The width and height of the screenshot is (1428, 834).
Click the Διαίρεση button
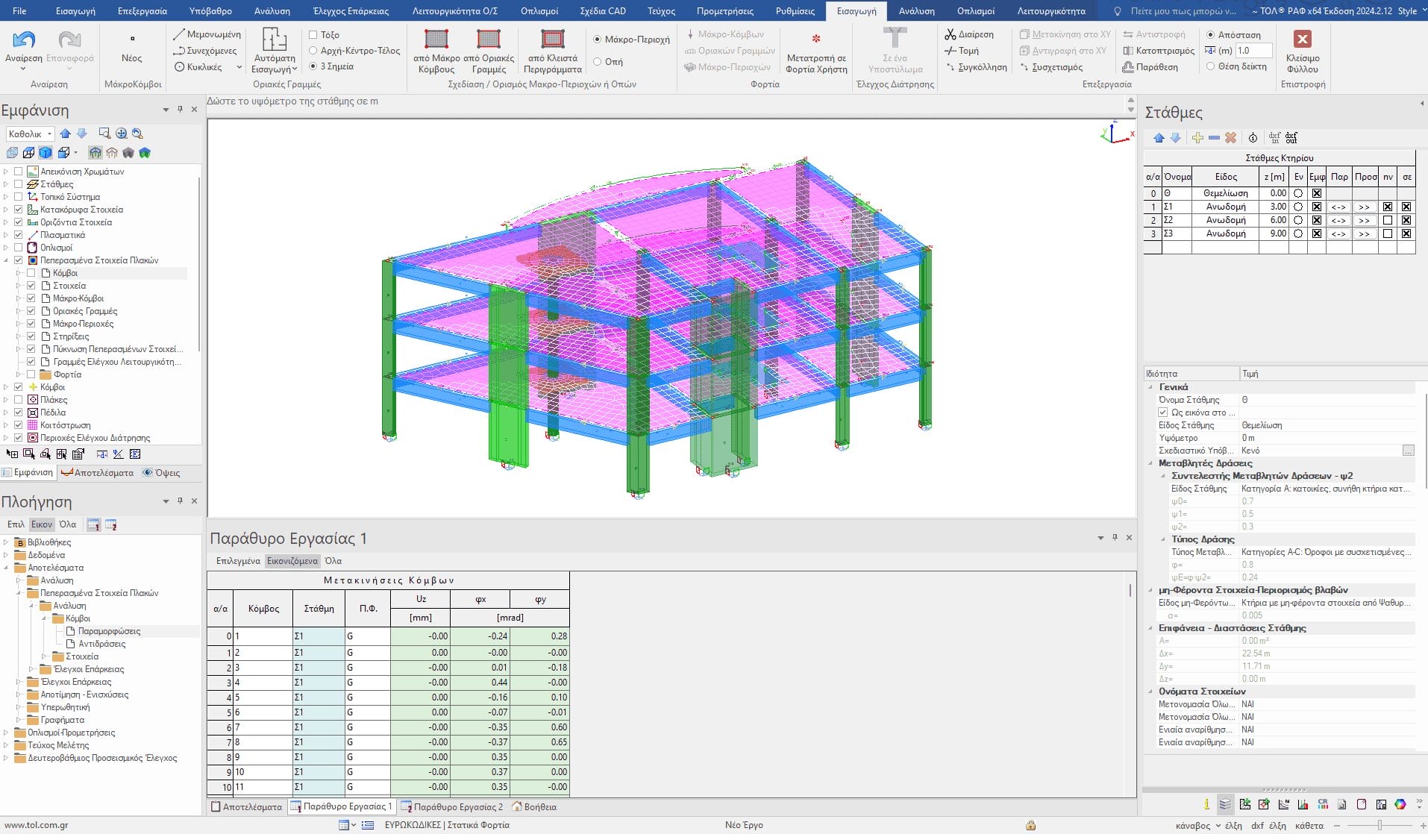coord(969,34)
